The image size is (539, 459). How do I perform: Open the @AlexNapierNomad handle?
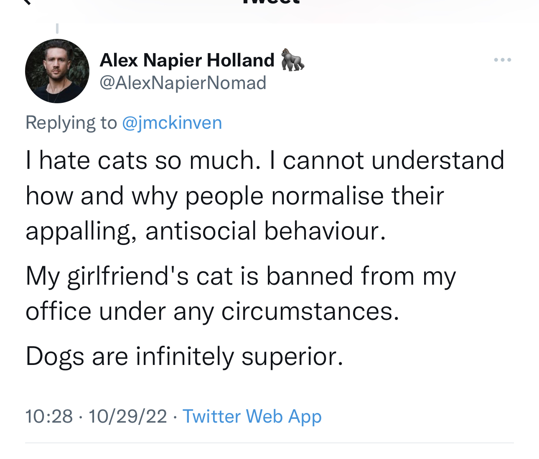point(183,83)
